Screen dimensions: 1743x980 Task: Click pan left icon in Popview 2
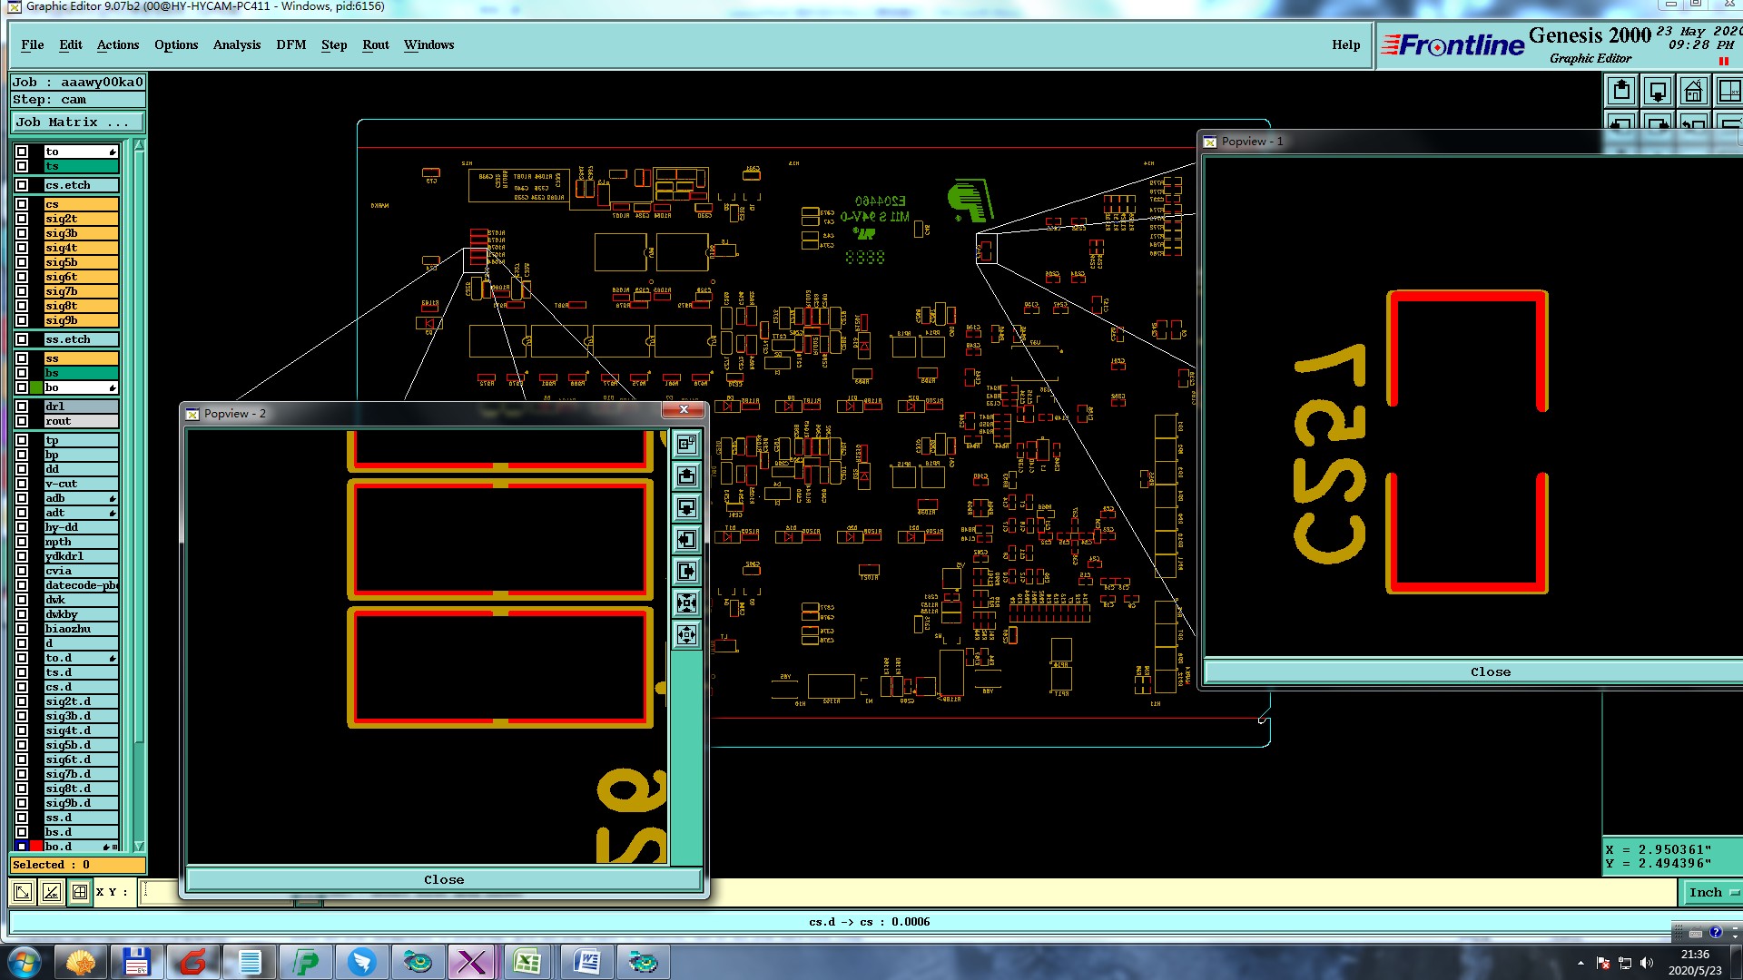[687, 540]
